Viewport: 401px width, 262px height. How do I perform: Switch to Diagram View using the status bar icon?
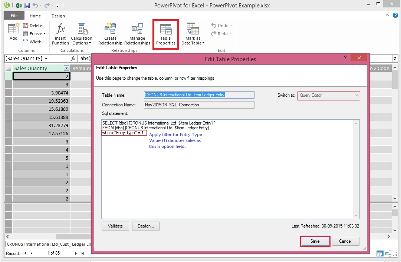tap(388, 253)
